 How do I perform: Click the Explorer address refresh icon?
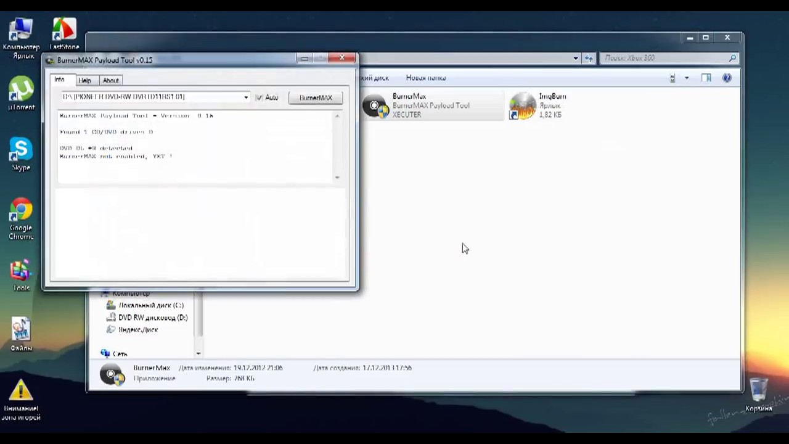pos(589,58)
